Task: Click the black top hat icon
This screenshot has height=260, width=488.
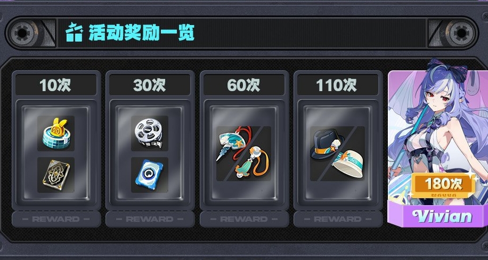Action: click(327, 145)
